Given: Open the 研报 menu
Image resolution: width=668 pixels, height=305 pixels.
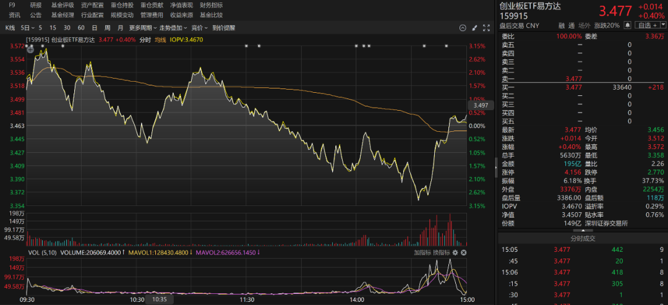Looking at the screenshot, I should 36,6.
